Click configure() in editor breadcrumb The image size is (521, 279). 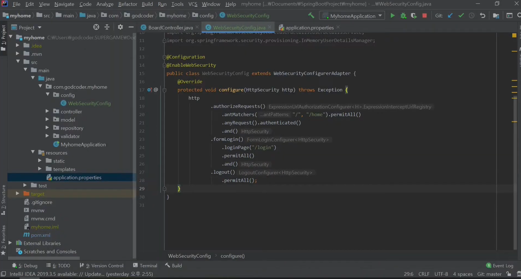pyautogui.click(x=232, y=256)
